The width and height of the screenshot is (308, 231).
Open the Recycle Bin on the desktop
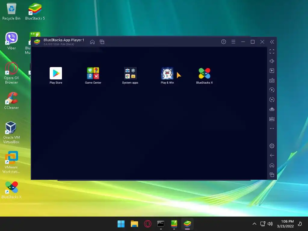click(x=11, y=11)
